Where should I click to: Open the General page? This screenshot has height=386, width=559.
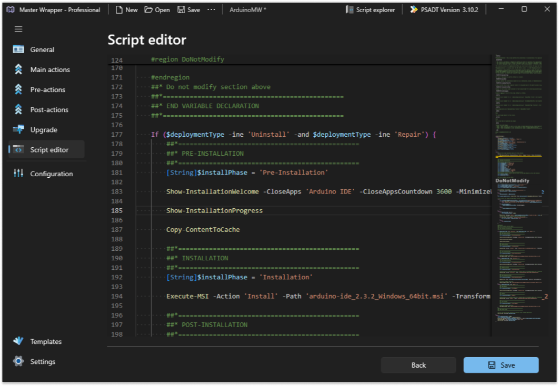point(46,49)
